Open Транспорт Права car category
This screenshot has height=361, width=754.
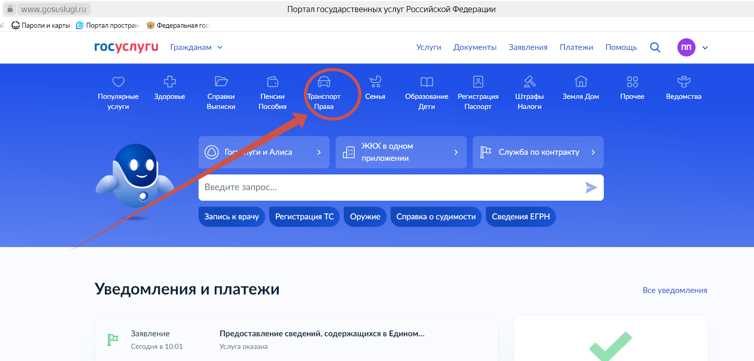tap(324, 93)
